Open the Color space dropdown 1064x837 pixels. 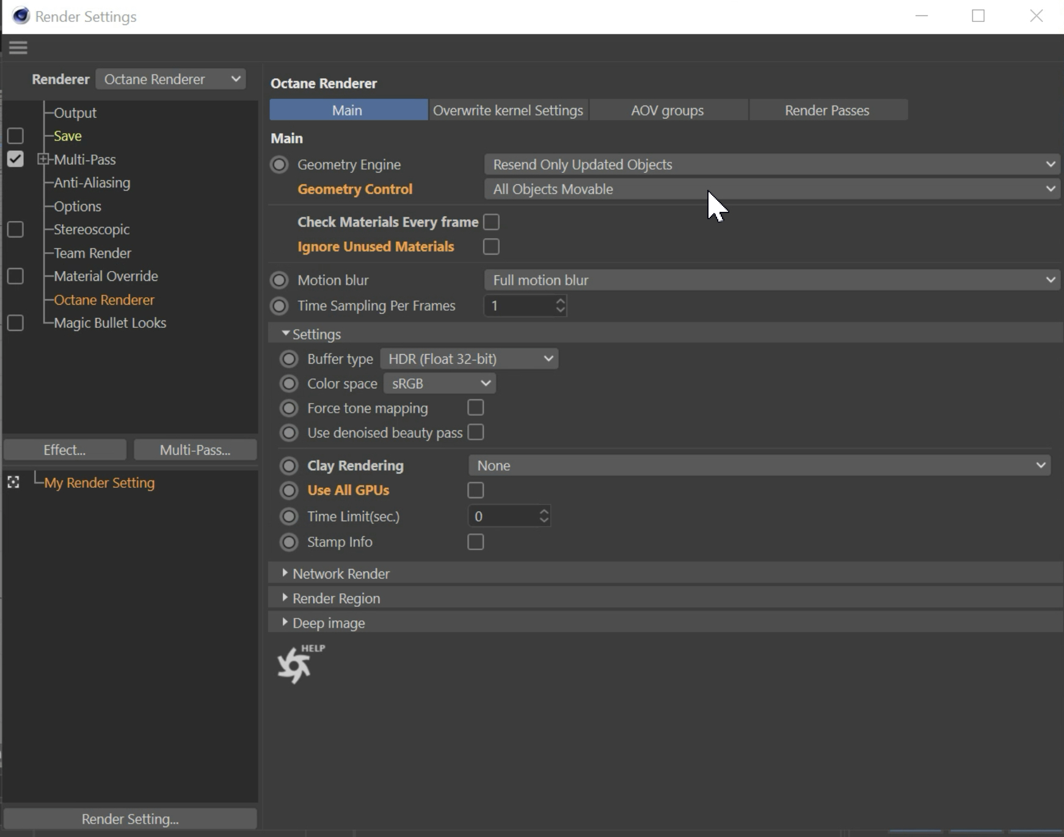[x=439, y=383]
